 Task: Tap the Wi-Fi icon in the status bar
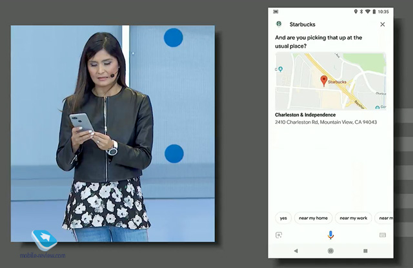pos(368,12)
